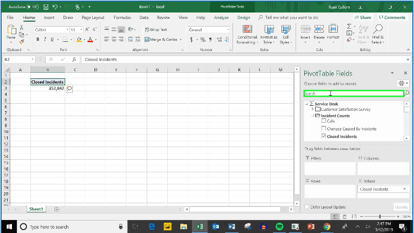Collapse the Service Desk table node
Screen dimensions: 414x233
tap(306, 104)
